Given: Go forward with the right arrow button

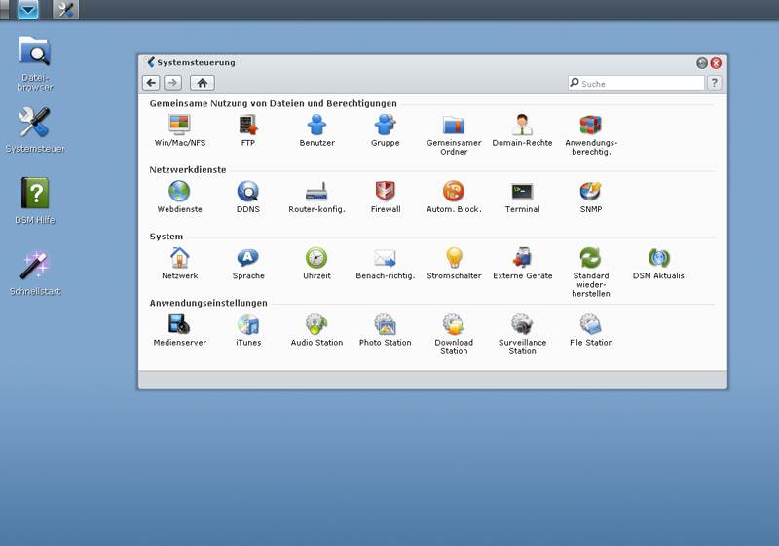Looking at the screenshot, I should 173,83.
